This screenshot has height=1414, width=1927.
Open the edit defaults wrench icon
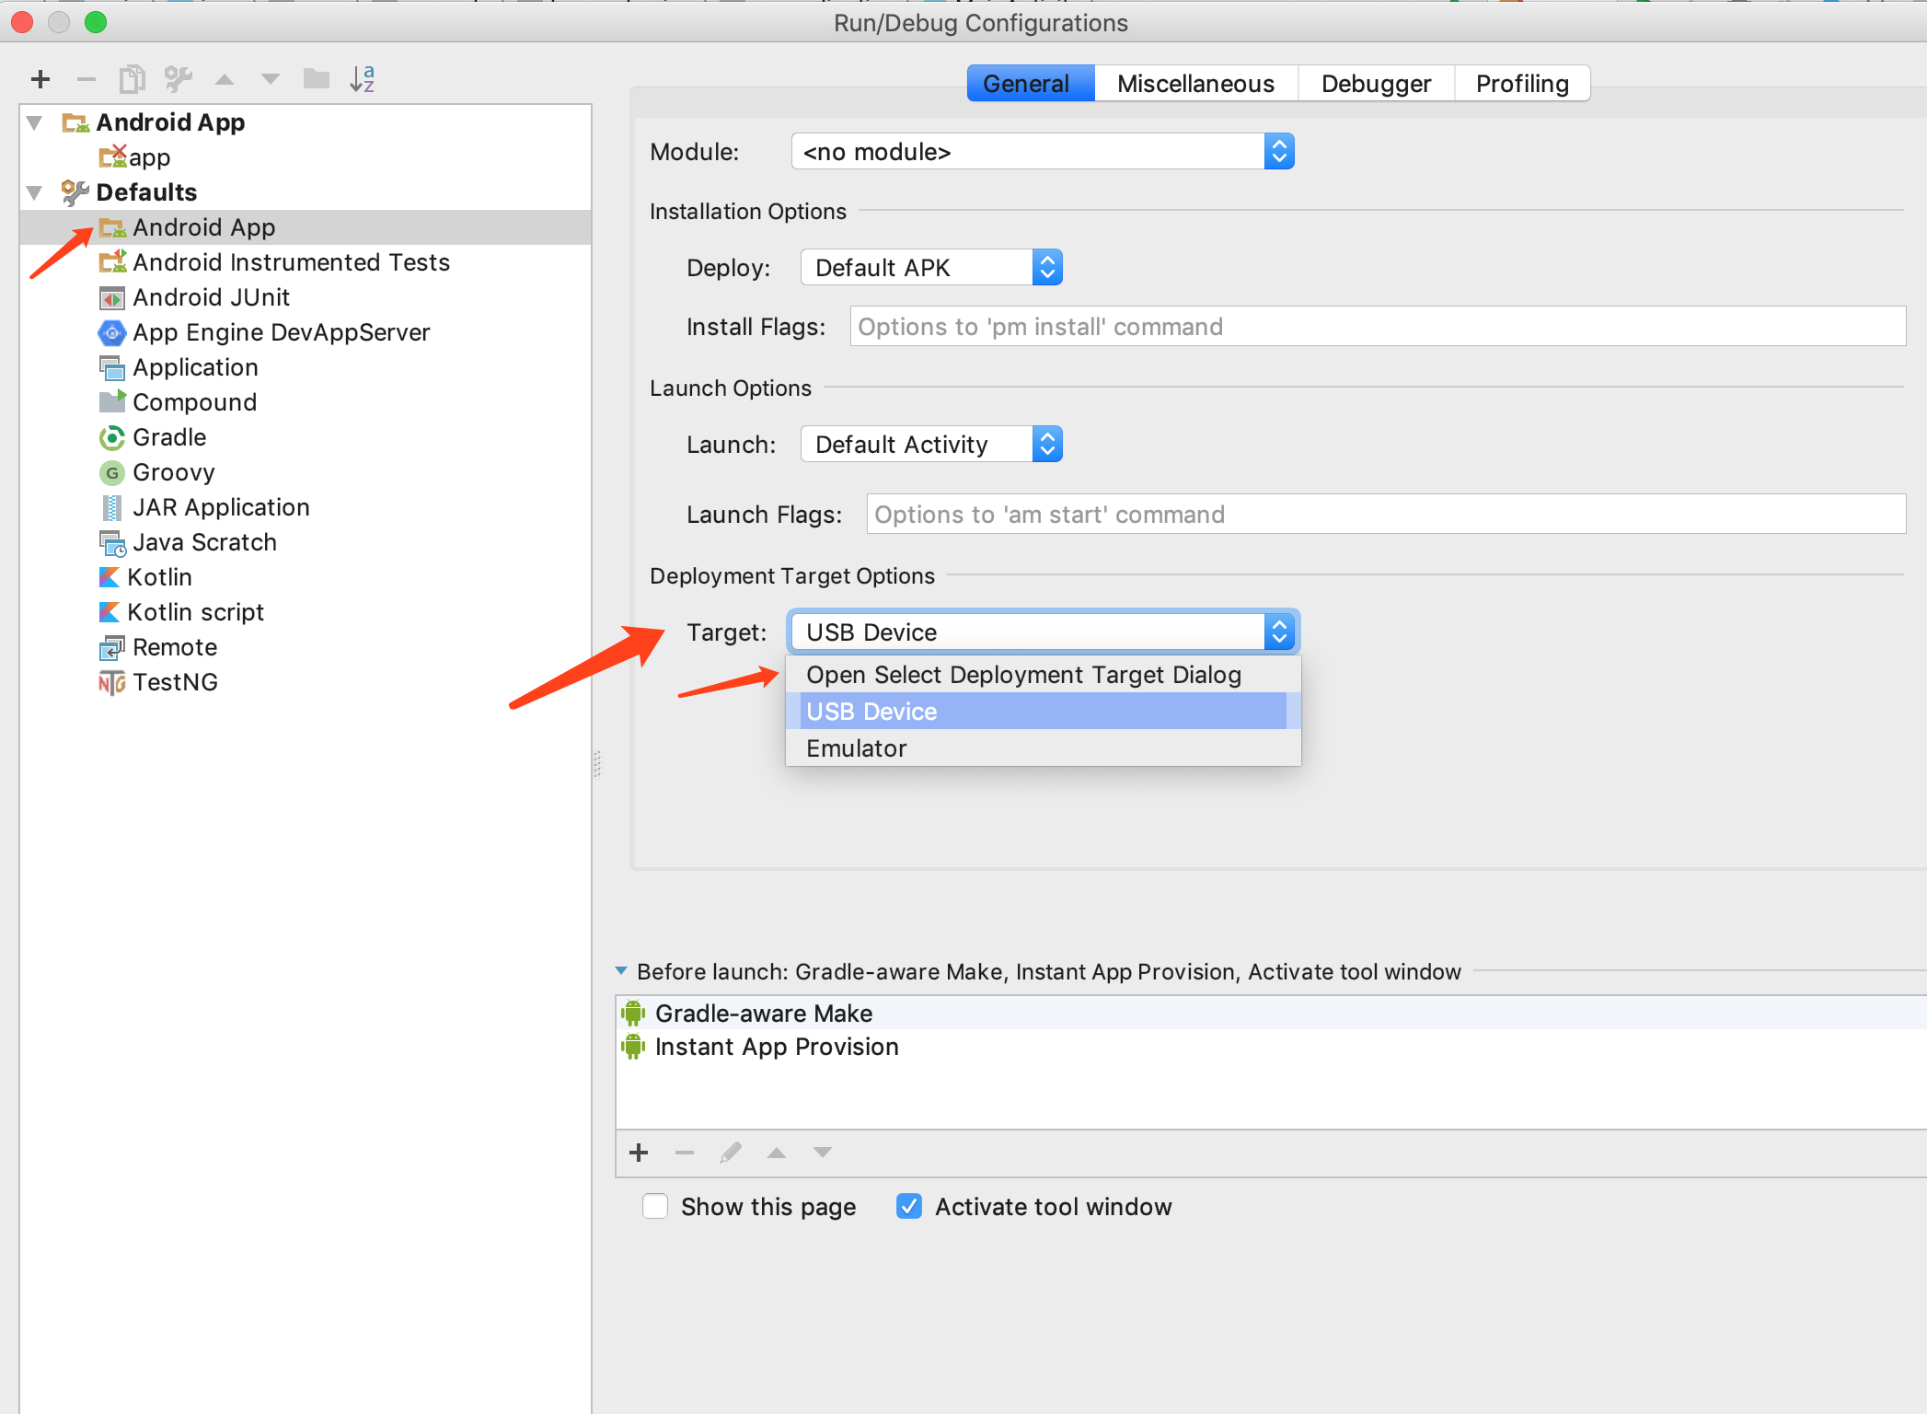pos(178,79)
